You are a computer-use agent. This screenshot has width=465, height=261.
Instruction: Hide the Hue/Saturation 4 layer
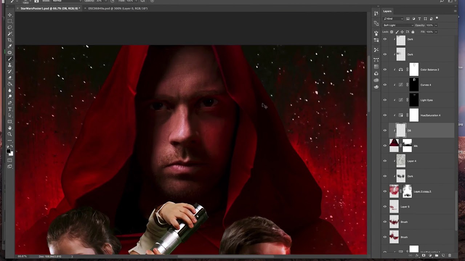(x=385, y=115)
